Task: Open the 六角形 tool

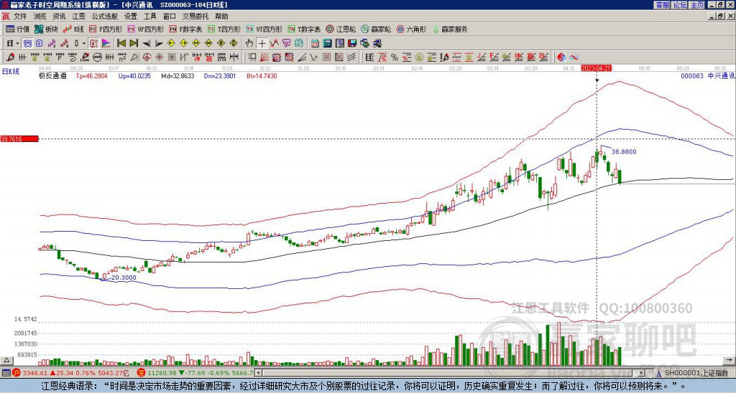Action: (412, 29)
